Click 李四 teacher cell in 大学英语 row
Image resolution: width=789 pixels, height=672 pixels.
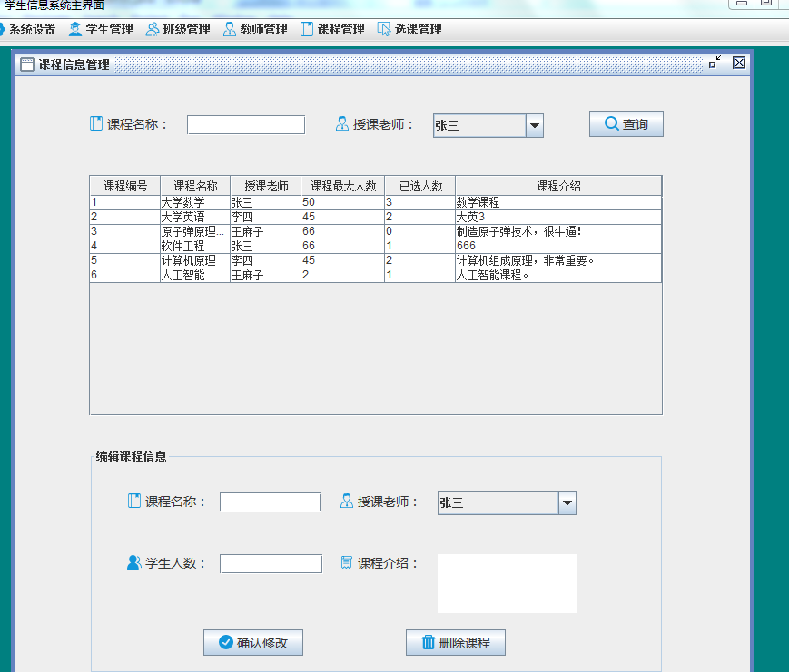pos(266,217)
